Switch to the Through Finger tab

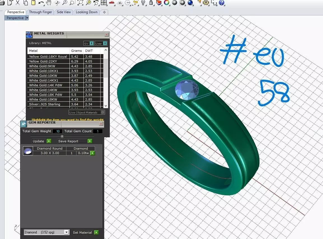[40, 12]
